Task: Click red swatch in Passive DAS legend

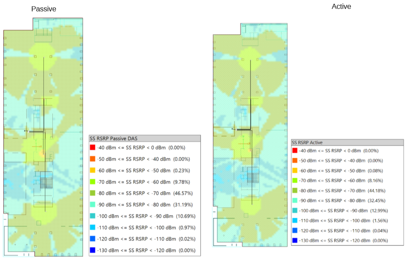Action: [x=93, y=147]
